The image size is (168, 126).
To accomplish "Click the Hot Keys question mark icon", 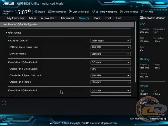I will [143, 12].
